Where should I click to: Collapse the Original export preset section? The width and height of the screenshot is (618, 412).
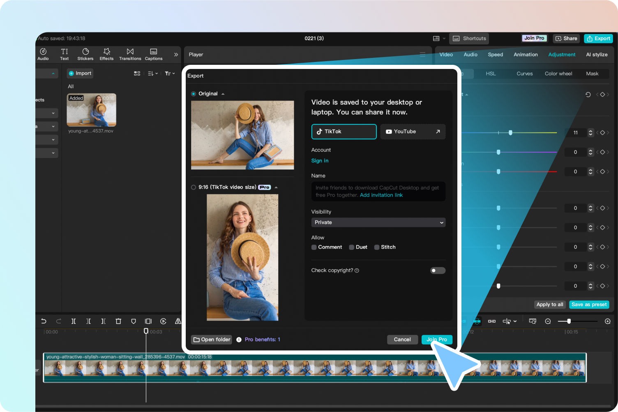coord(222,94)
